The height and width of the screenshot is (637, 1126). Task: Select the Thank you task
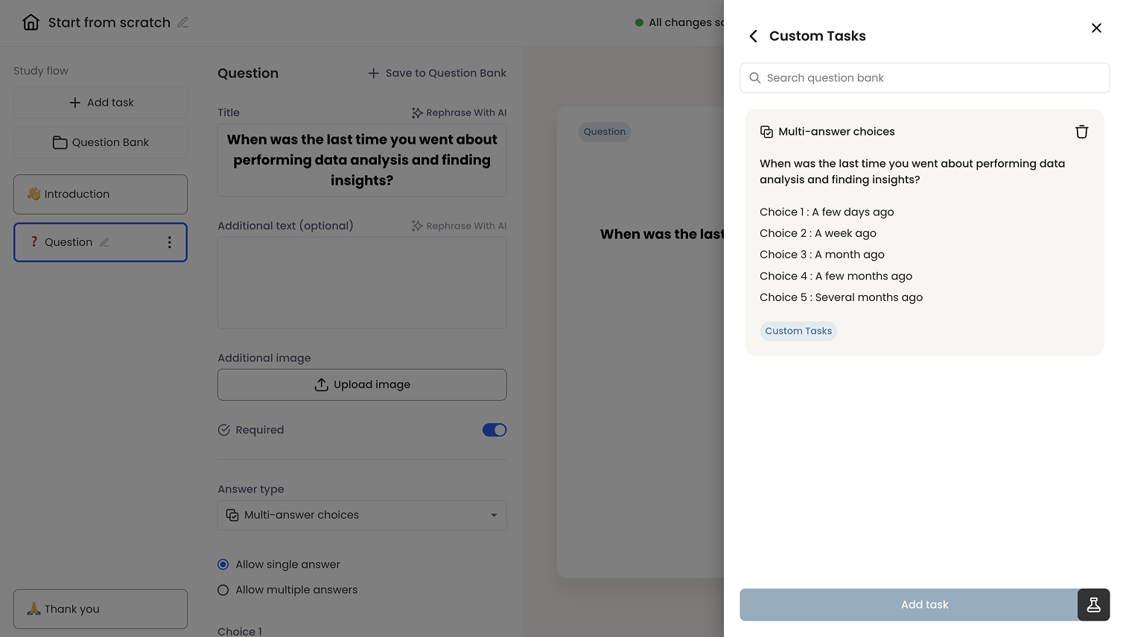[x=101, y=609]
